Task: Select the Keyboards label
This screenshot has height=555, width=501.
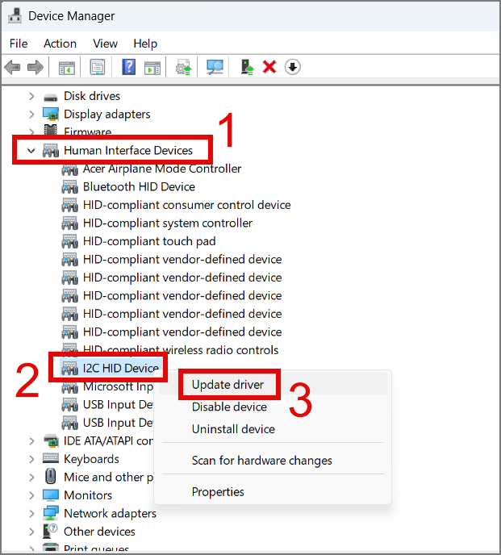Action: (x=91, y=459)
